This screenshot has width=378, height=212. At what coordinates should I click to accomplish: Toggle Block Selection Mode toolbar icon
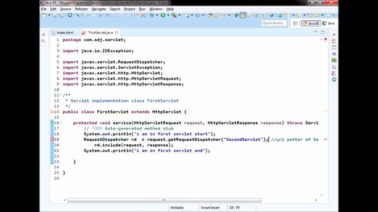pos(256,15)
